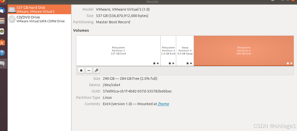The image size is (297, 131).
Task: Click the Disks wrench icon in dock
Action: point(3,64)
